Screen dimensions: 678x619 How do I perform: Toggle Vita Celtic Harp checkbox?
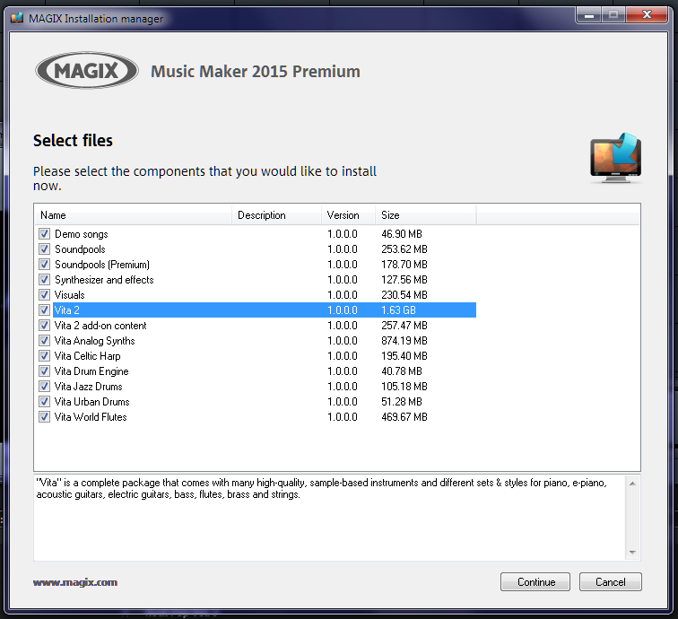[x=44, y=356]
